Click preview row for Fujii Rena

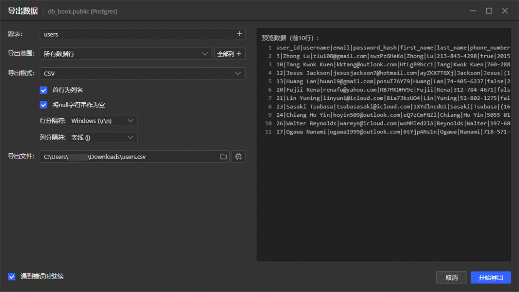[393, 90]
